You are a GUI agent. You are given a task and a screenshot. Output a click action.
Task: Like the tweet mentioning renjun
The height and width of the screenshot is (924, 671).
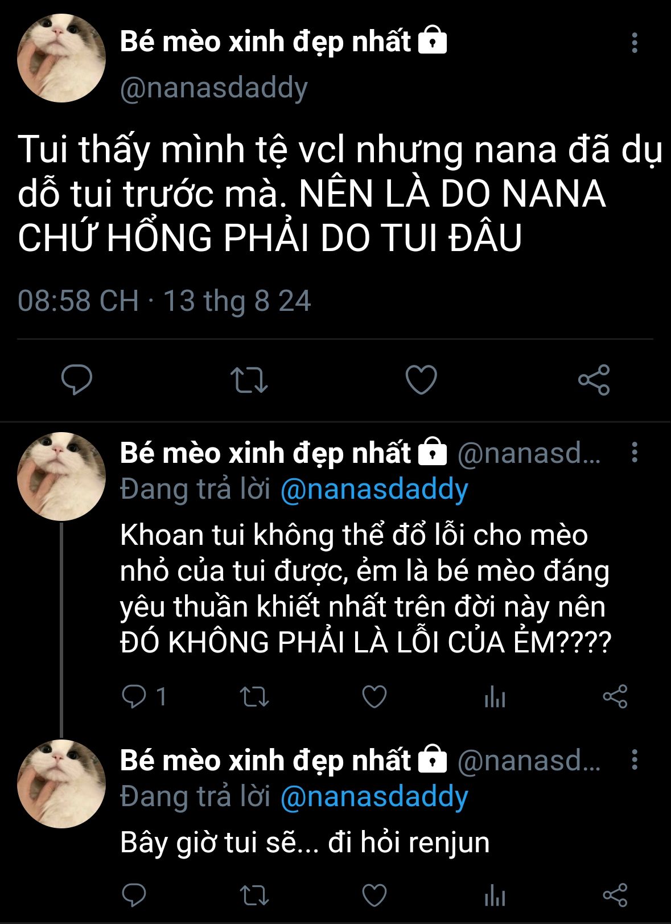(374, 896)
